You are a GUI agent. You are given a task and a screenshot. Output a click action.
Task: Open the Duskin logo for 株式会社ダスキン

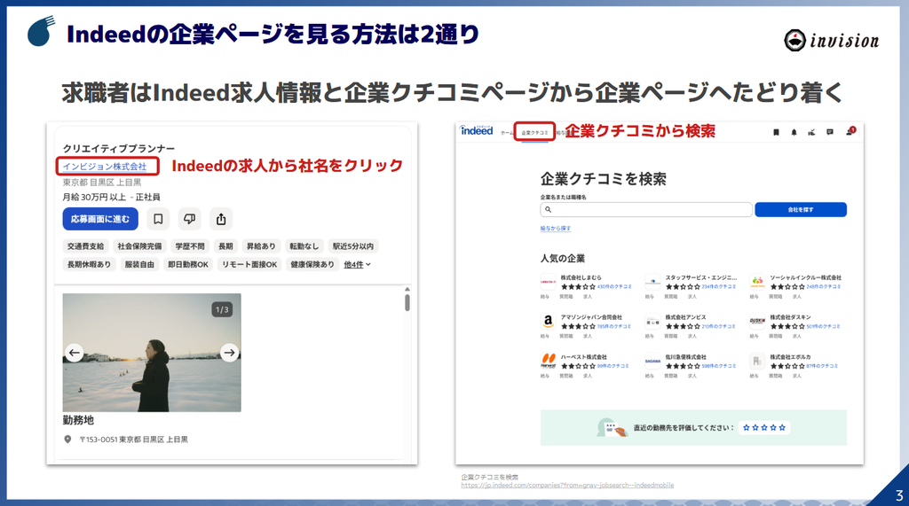(x=757, y=322)
